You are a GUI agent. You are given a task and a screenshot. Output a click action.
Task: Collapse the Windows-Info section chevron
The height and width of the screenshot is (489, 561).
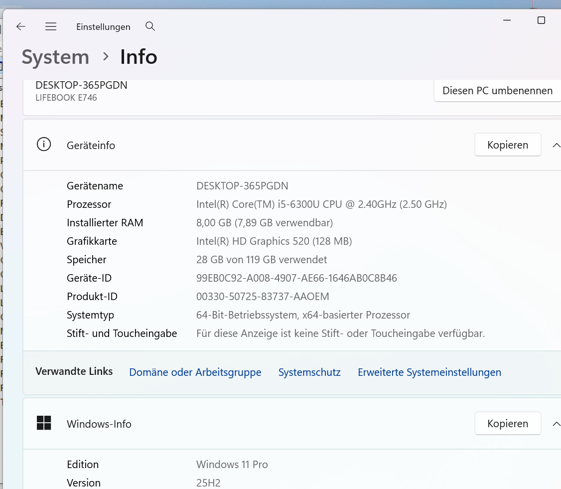click(557, 424)
